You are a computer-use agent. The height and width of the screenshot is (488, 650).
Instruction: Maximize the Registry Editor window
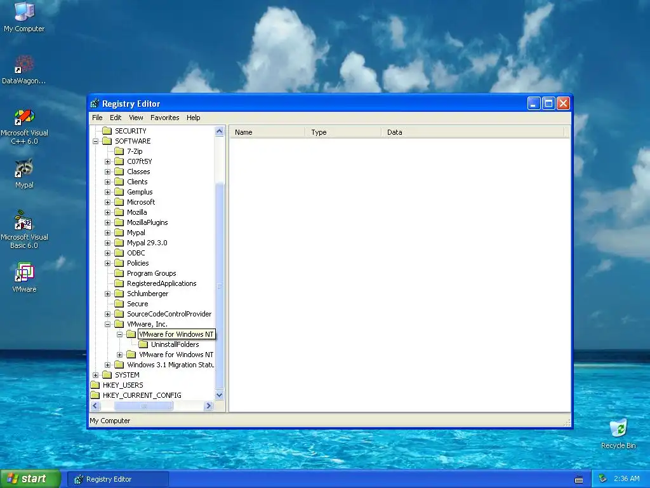[548, 104]
